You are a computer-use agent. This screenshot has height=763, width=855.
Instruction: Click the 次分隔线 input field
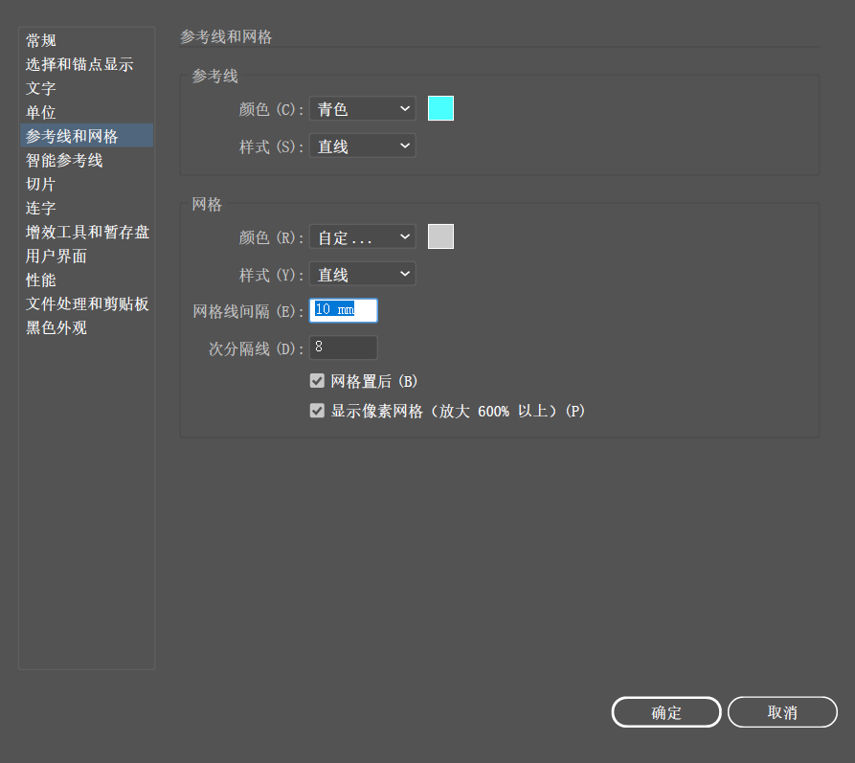pos(343,348)
